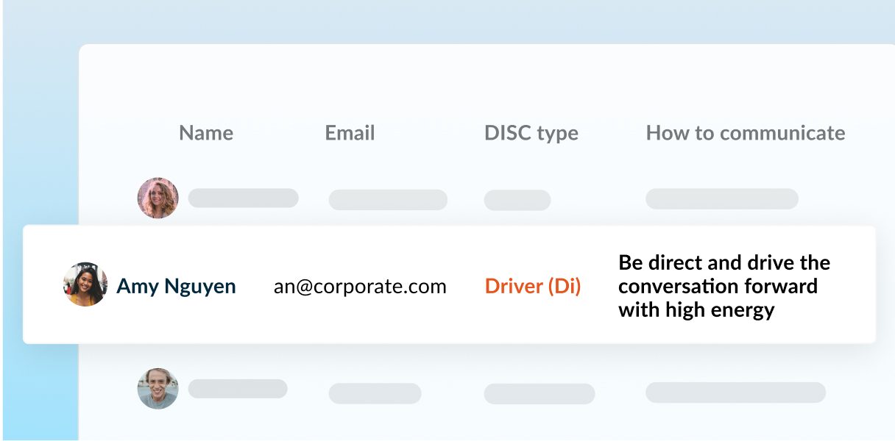Viewport: 895px width, 441px height.
Task: Click Amy Nguyen's profile photo
Action: click(x=85, y=284)
